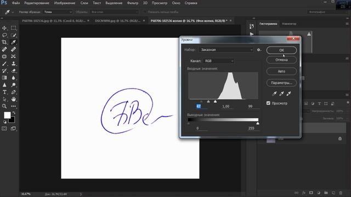Switch to the Гистограмма panel tab
Screen dimensions: 351x197
[x=268, y=24]
